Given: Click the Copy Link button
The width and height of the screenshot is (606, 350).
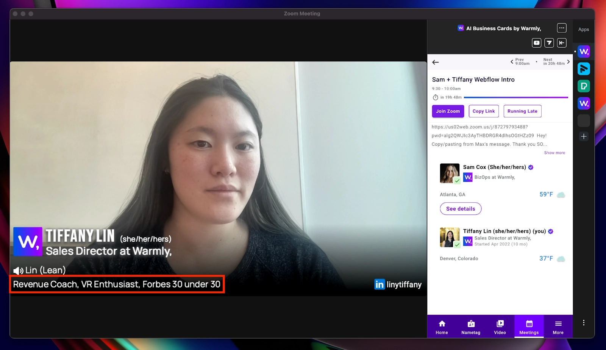Looking at the screenshot, I should 484,111.
